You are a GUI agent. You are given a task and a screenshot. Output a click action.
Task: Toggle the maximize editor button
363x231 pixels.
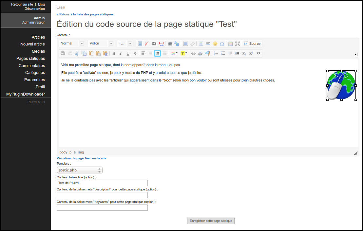[238, 44]
